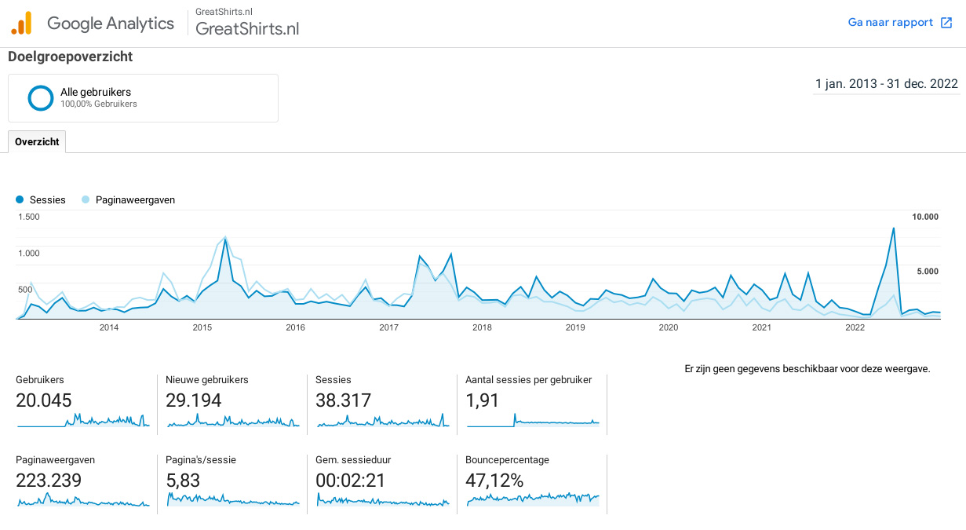Click the Google Analytics bar-chart logo
966x530 pixels.
21,24
